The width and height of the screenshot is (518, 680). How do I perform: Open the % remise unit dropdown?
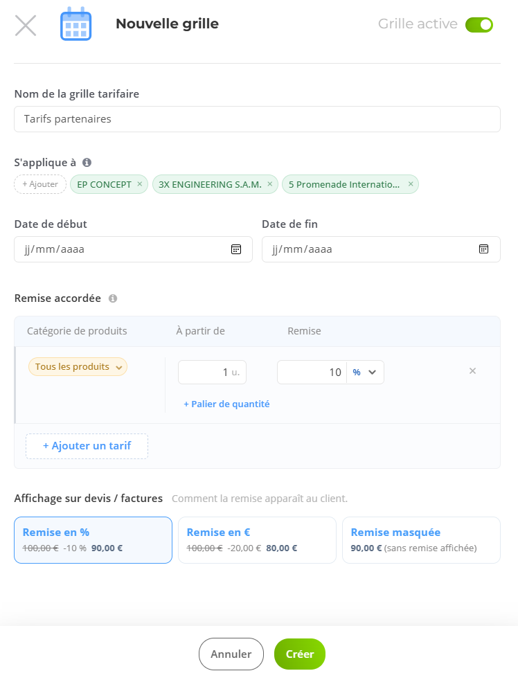point(365,372)
